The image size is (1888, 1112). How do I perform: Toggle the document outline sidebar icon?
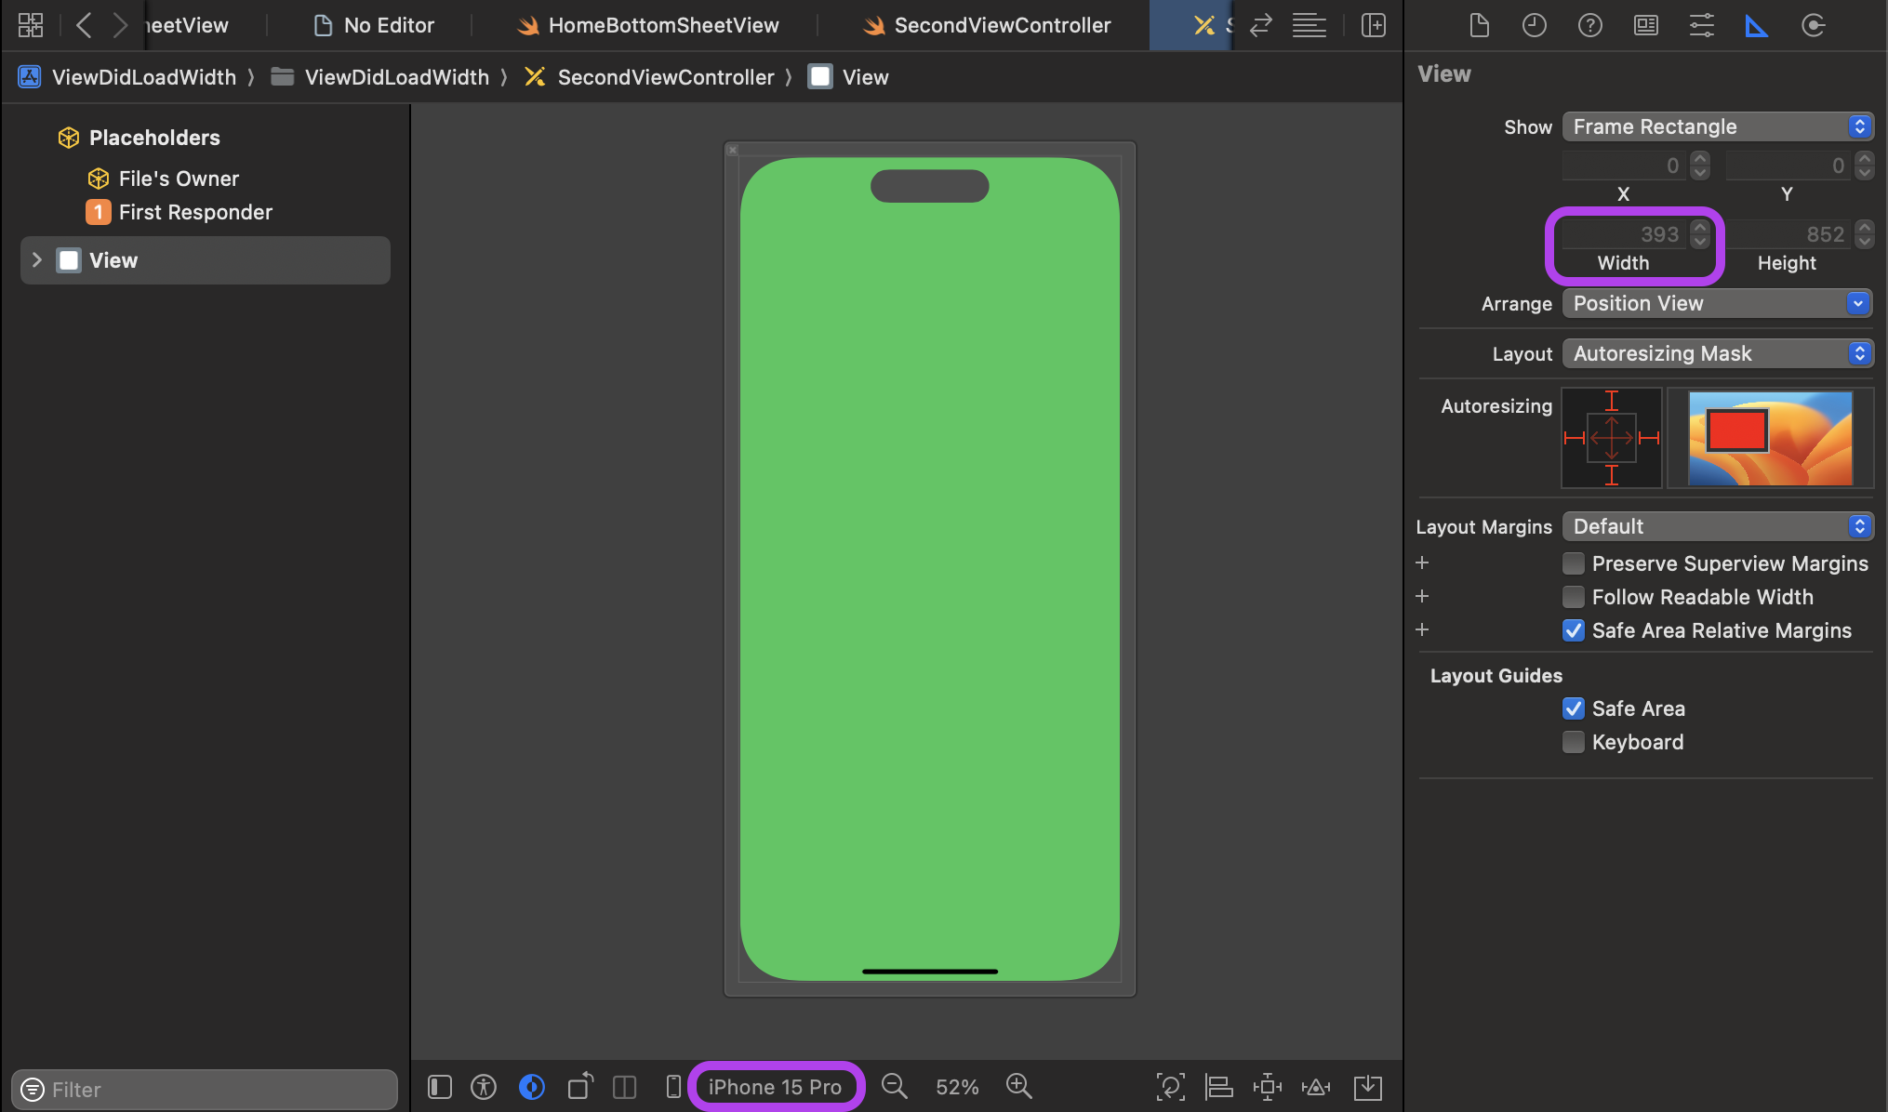pos(440,1086)
